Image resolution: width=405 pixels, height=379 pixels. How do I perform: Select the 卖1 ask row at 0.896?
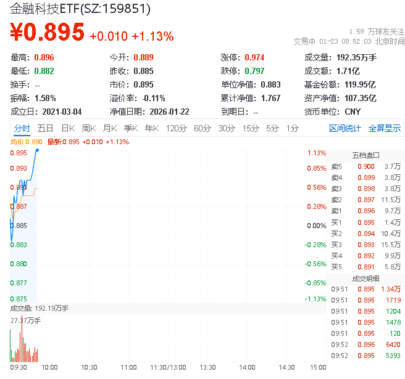[x=365, y=211]
